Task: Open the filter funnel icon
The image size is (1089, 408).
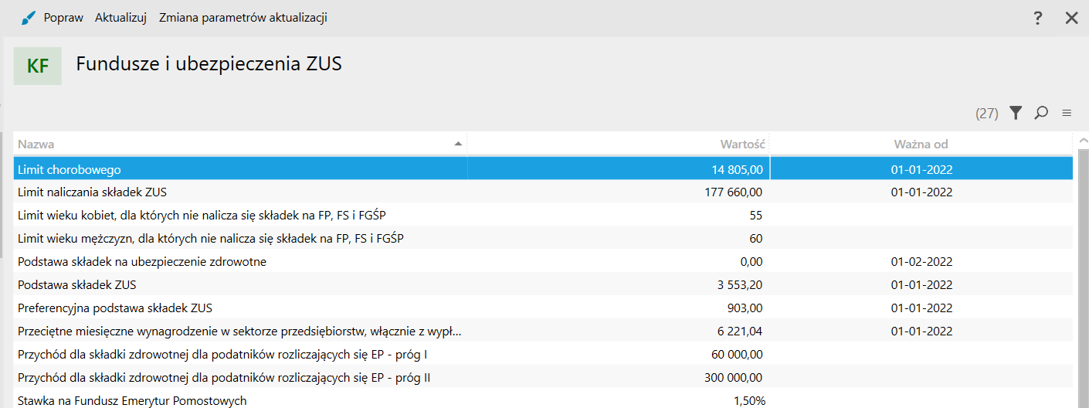Action: (1016, 113)
